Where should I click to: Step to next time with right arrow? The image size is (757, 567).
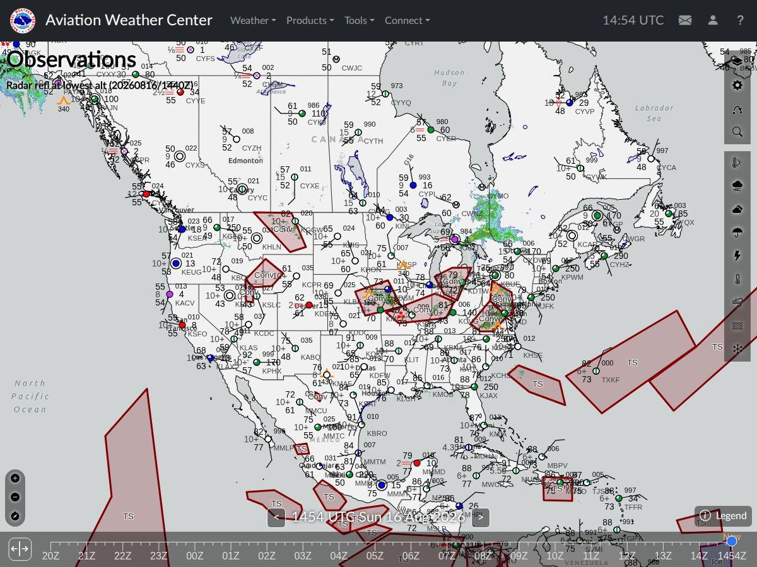(x=481, y=518)
